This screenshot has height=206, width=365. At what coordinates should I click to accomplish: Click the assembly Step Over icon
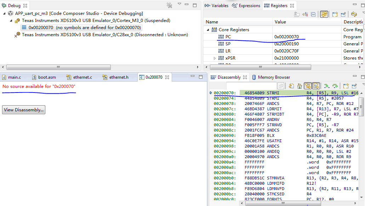335,86
